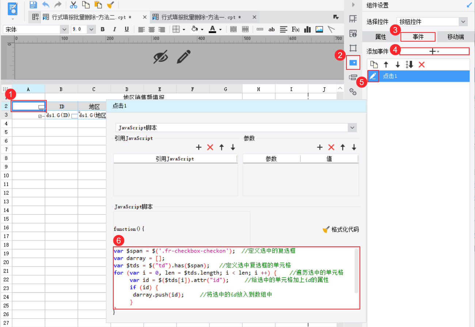The image size is (475, 327).
Task: Open conditional attributes panel in sidebar
Action: (x=353, y=77)
